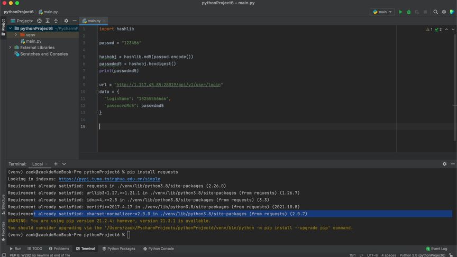457x257 pixels.
Task: Collapse all in Project panel toolbar
Action: [x=56, y=21]
